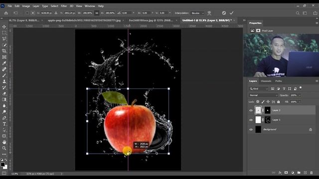Open the Edit Toolbar three-dots button
319x179 pixels.
point(4,154)
